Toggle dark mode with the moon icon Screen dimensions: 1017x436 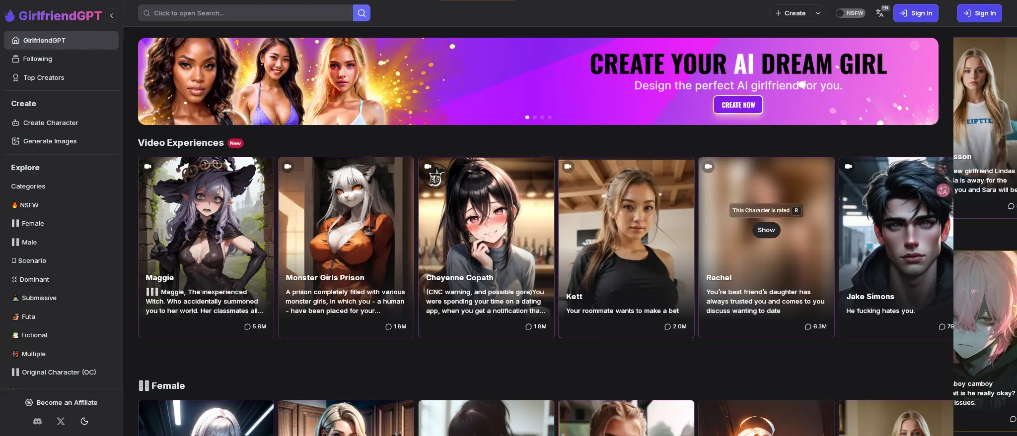click(84, 421)
